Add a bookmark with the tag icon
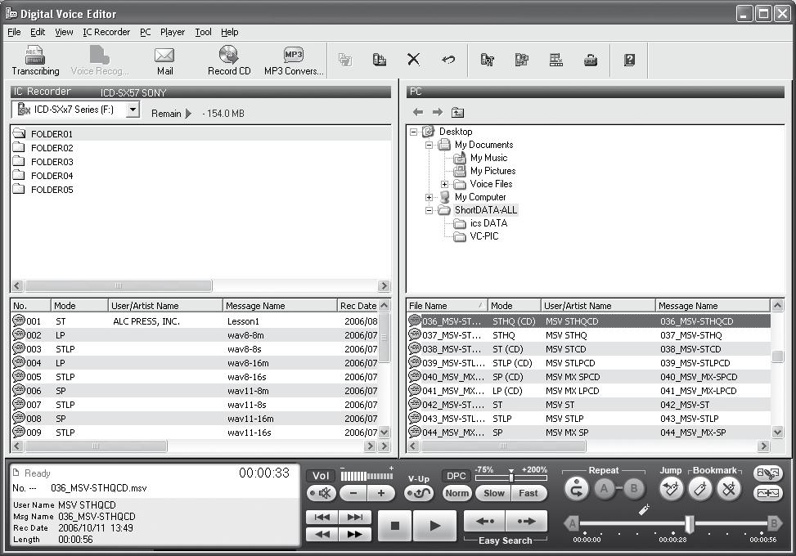 700,489
